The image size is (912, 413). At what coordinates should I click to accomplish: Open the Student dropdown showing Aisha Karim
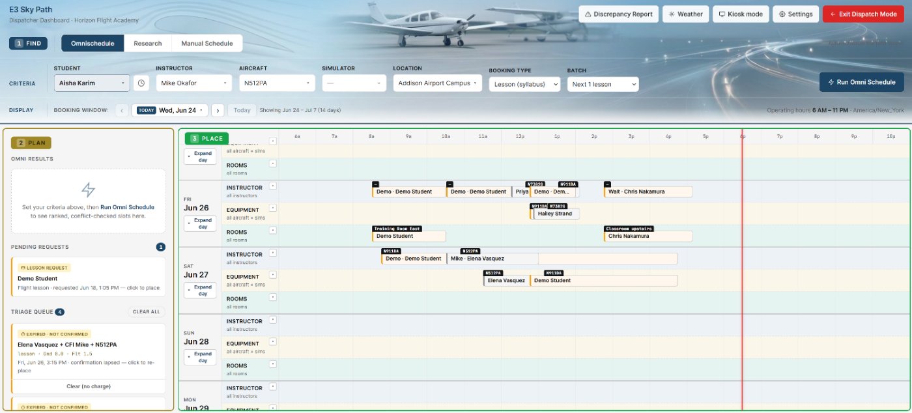point(92,83)
